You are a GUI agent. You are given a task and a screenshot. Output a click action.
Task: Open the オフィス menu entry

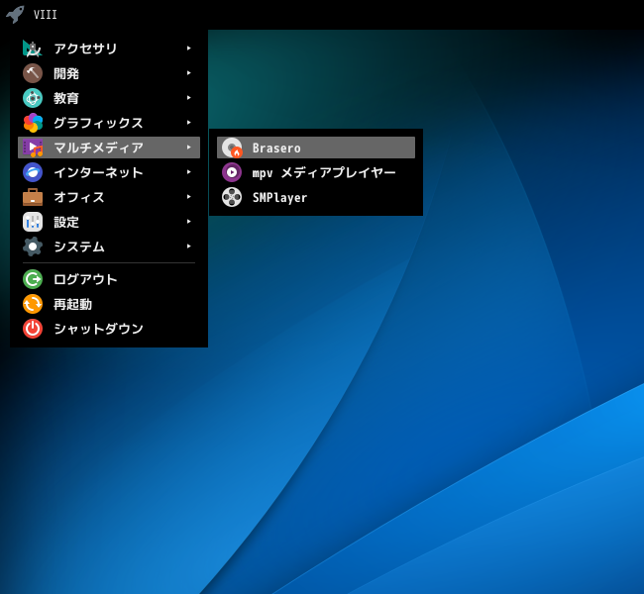pos(109,197)
